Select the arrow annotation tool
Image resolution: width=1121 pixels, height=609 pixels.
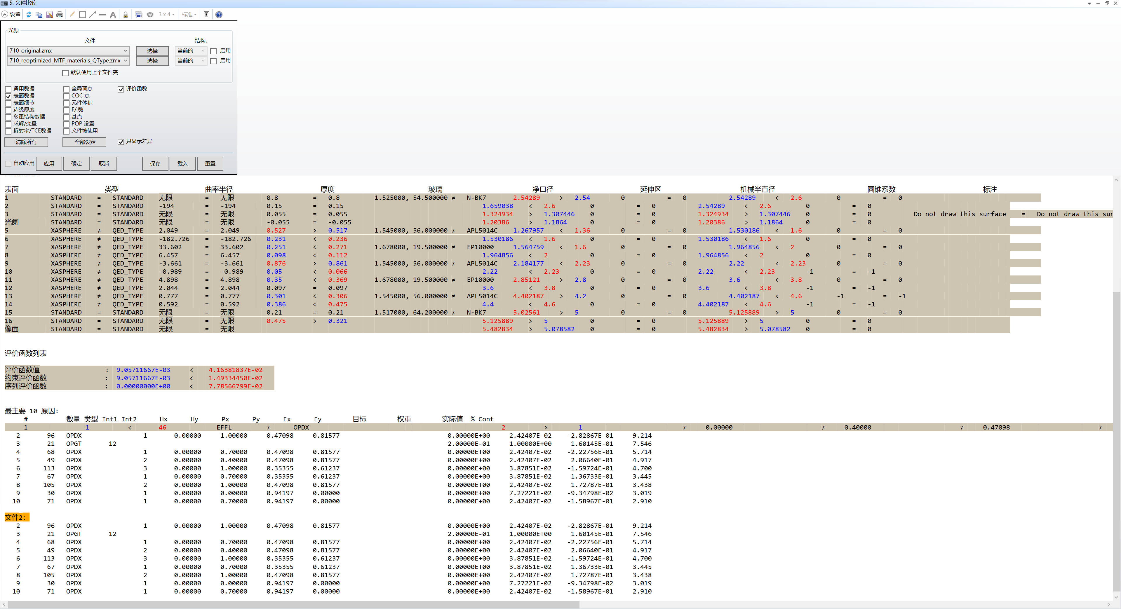pos(92,14)
